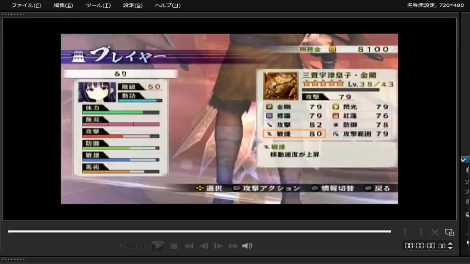470x264 pixels.
Task: Open the 編集(E) menu
Action: point(63,5)
